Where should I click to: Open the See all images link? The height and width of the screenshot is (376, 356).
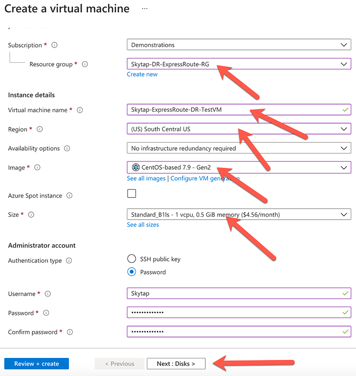[146, 178]
